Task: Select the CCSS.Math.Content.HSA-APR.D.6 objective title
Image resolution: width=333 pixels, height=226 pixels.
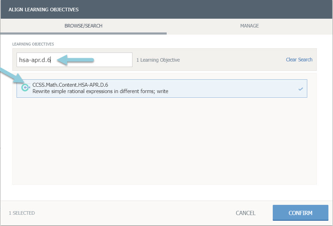Action: [x=70, y=85]
